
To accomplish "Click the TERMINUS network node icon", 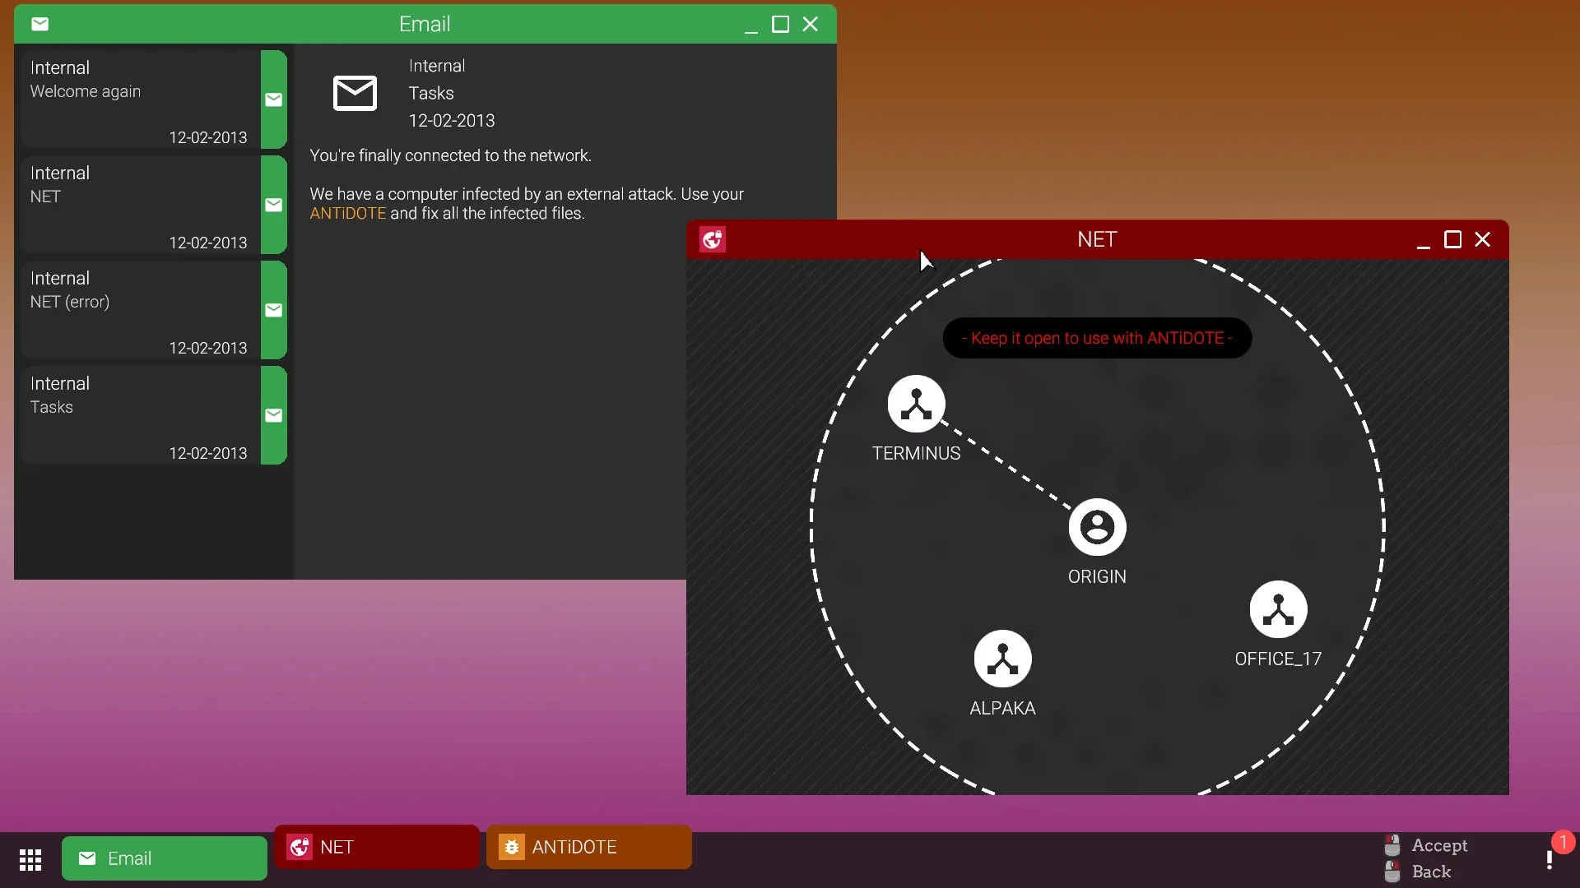I will pos(916,404).
